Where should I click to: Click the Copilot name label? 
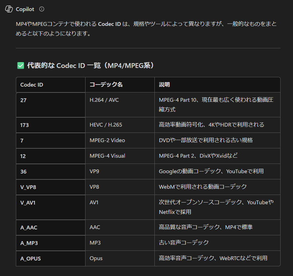coord(25,9)
